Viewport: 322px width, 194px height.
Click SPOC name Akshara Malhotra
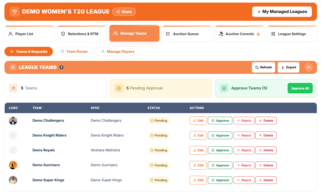(x=105, y=150)
